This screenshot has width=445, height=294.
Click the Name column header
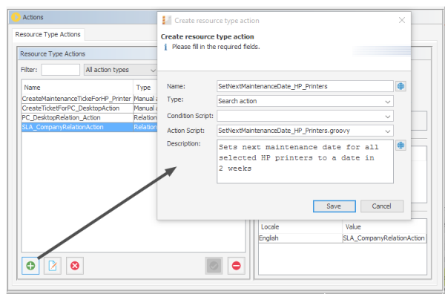(x=77, y=88)
